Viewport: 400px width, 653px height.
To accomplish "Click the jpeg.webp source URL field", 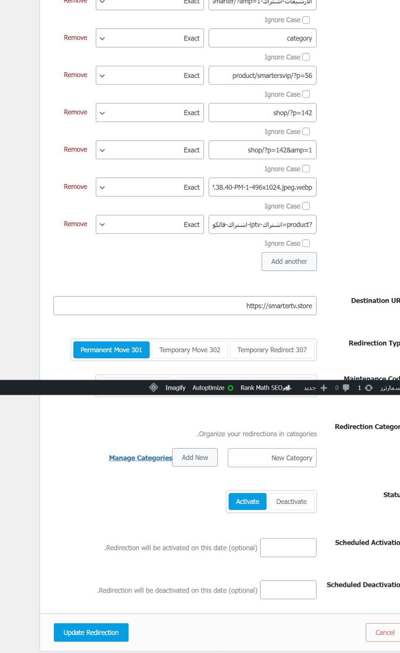I will point(263,187).
